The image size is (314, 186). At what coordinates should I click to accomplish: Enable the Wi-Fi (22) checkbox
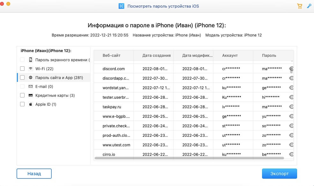coord(22,69)
